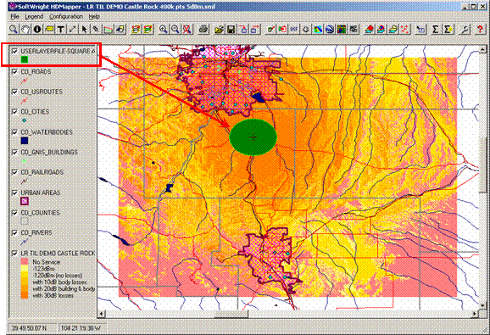The image size is (490, 335).
Task: Click the map's vertical scroll down arrow
Action: [483, 305]
